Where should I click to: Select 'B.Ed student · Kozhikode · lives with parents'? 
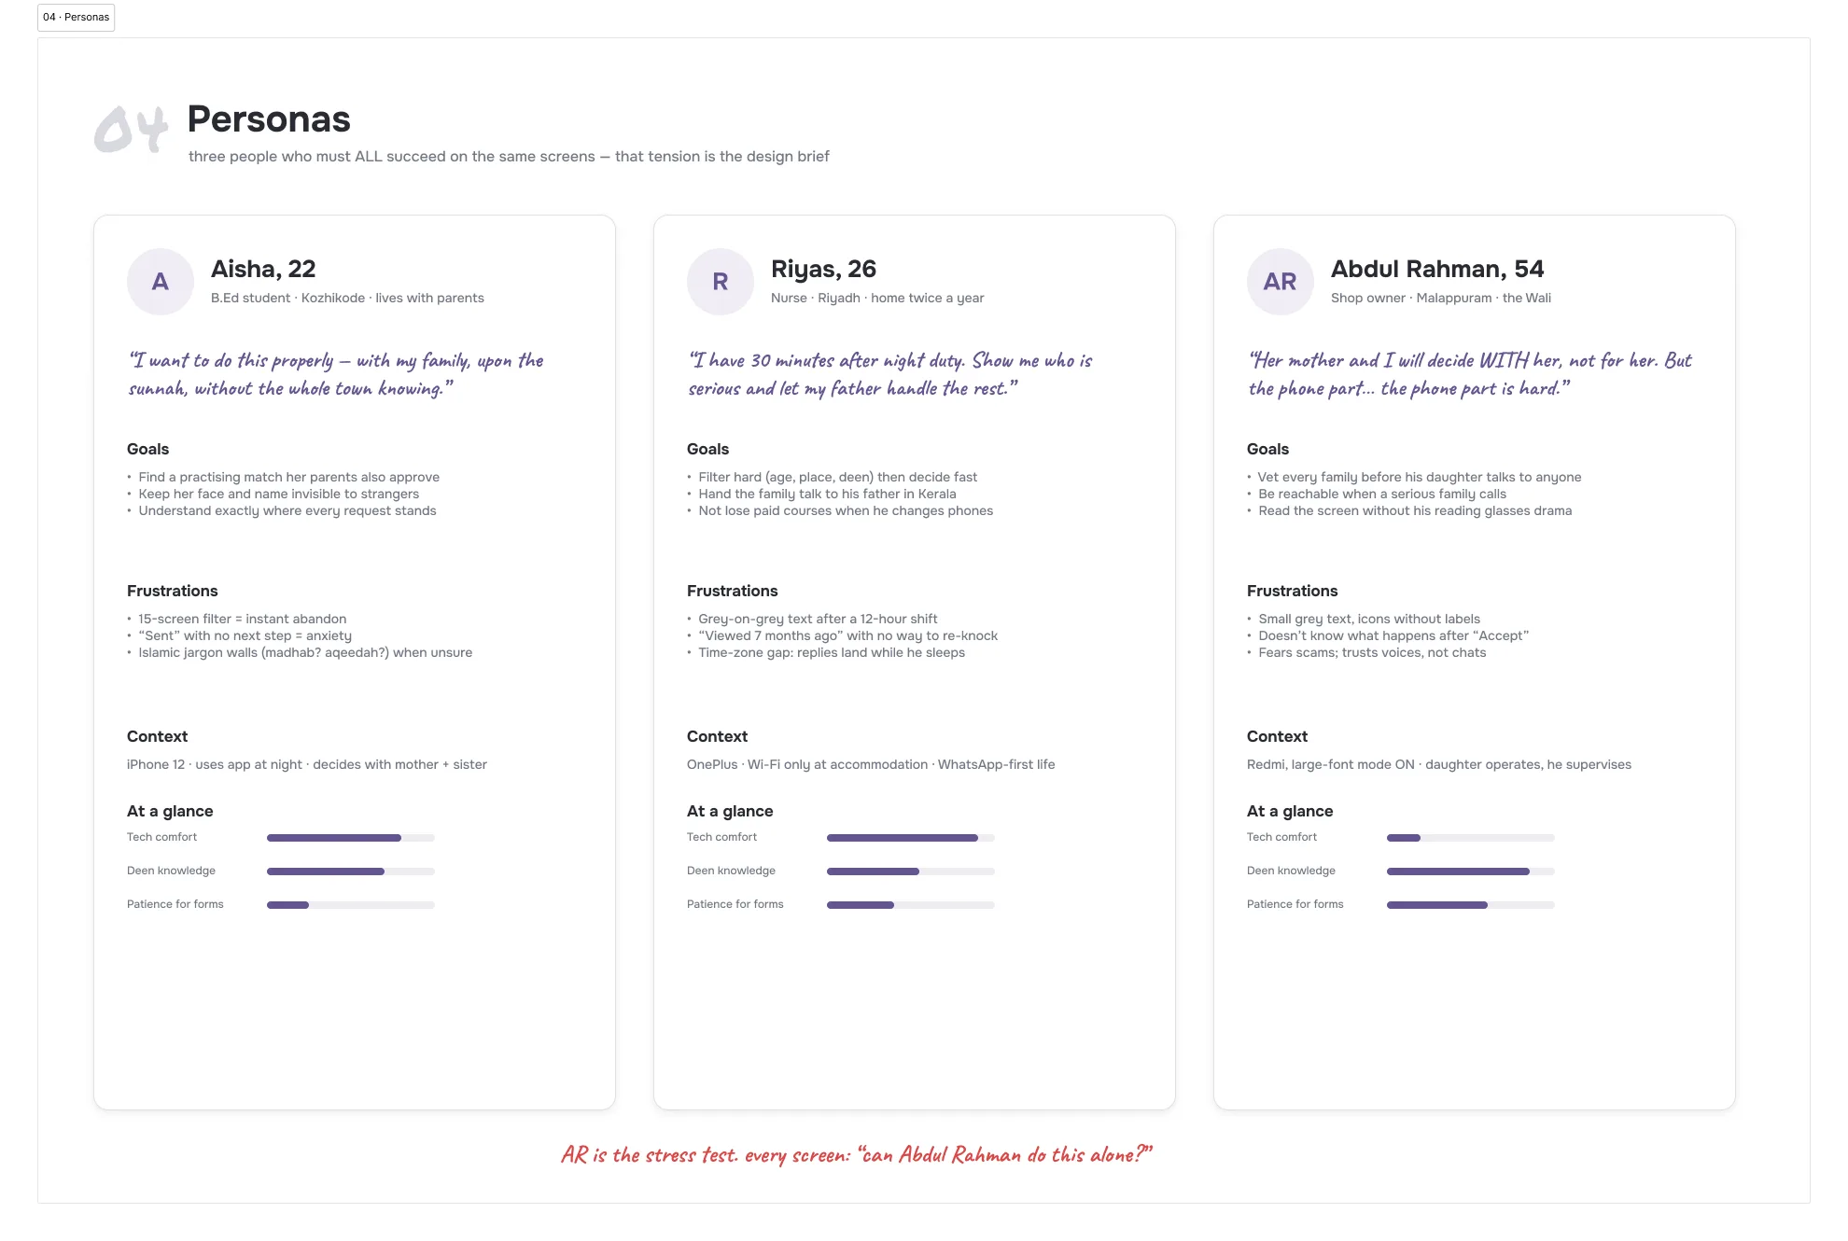[347, 298]
